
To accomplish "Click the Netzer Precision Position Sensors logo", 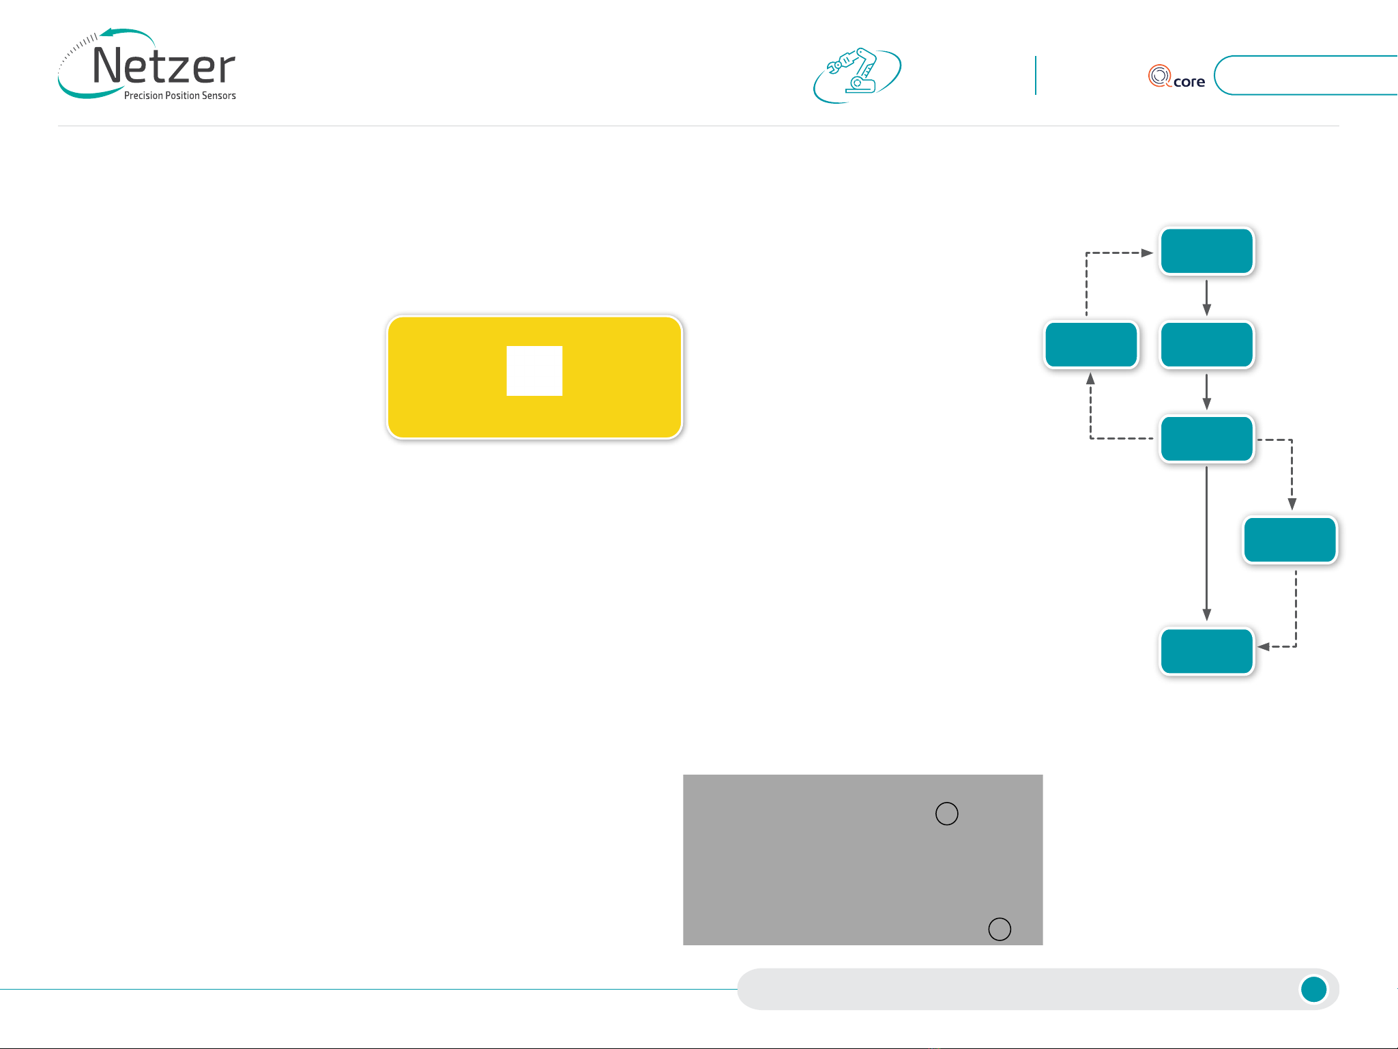I will (x=147, y=65).
